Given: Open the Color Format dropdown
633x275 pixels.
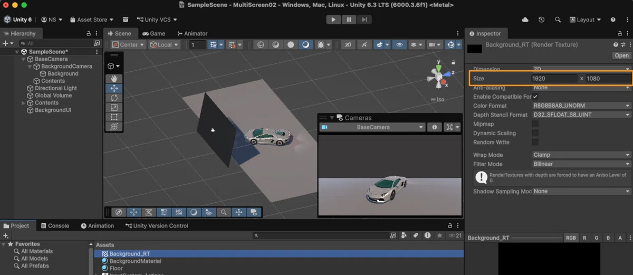Looking at the screenshot, I should (x=582, y=106).
